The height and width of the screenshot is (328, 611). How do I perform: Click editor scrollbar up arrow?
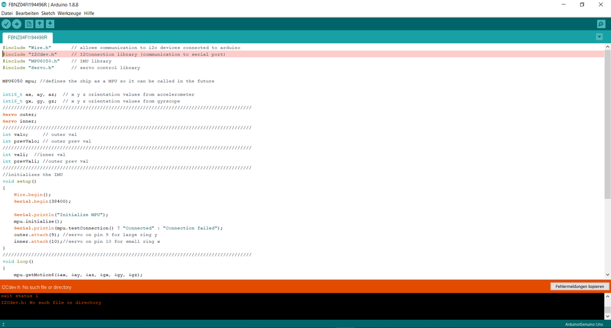point(607,47)
